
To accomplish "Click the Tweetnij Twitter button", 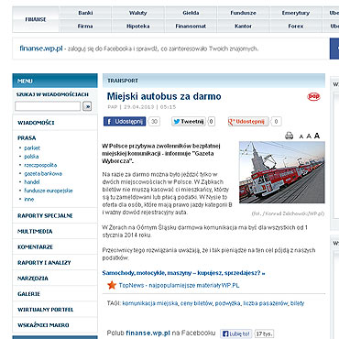I will (189, 122).
